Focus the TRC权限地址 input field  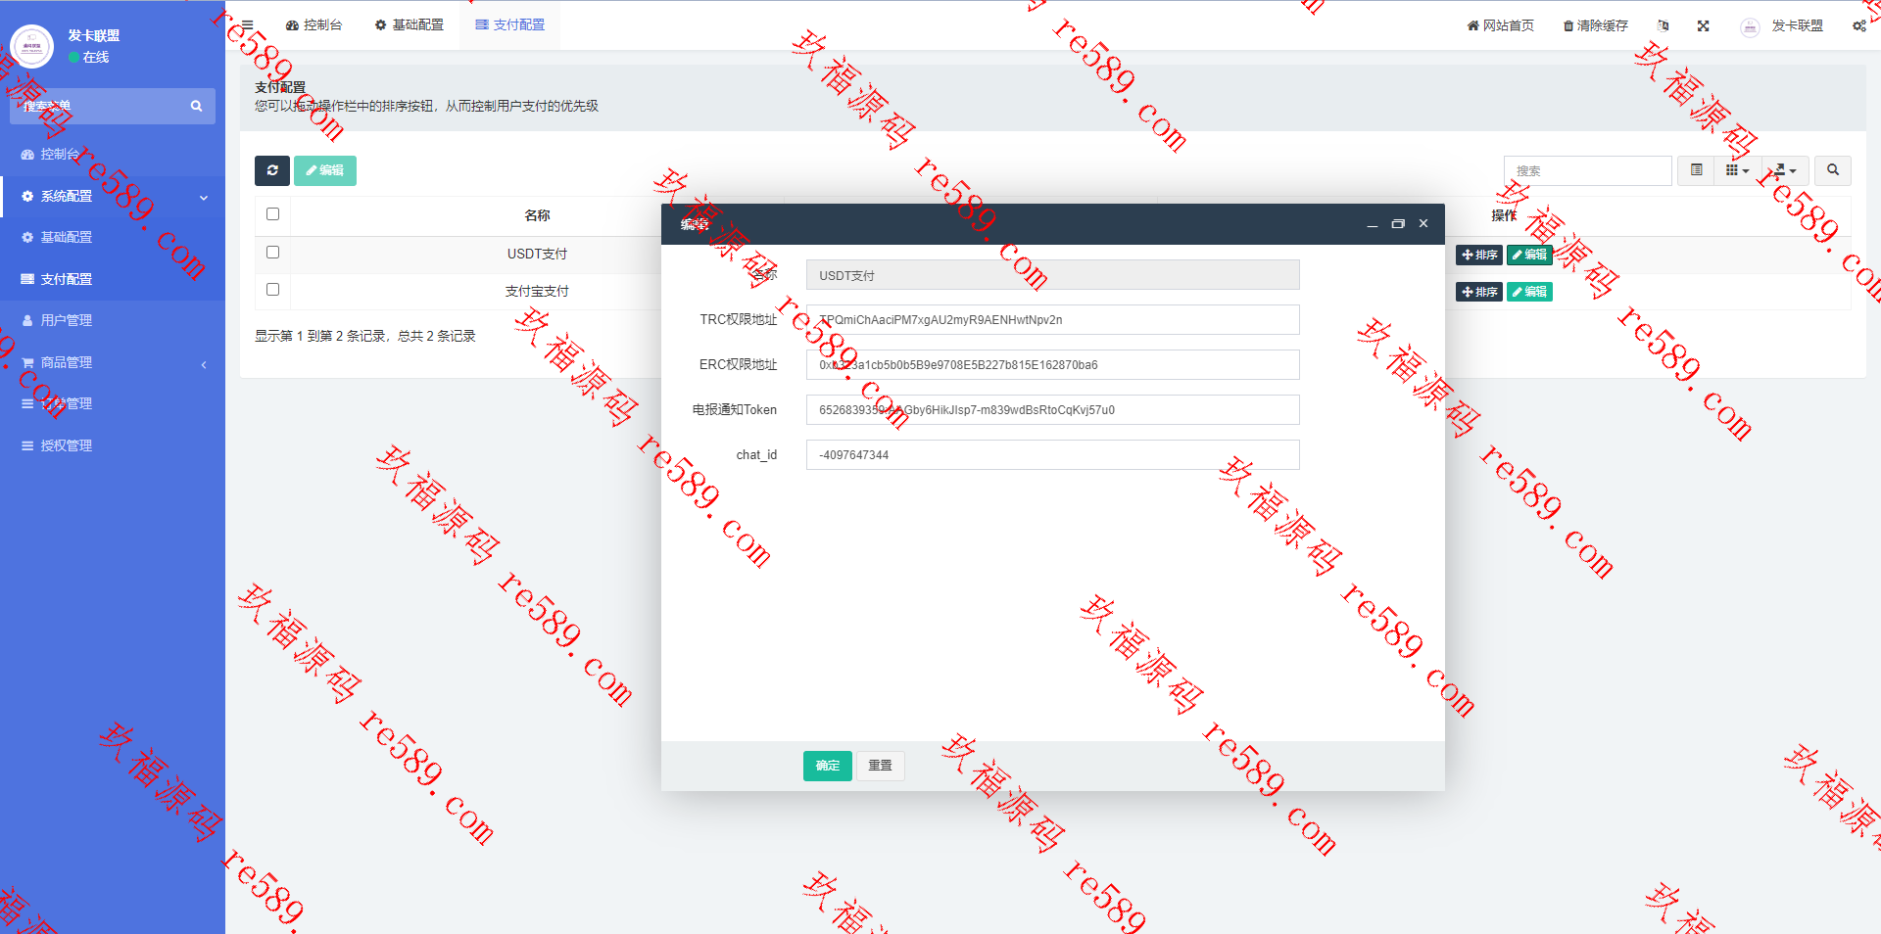(1053, 320)
